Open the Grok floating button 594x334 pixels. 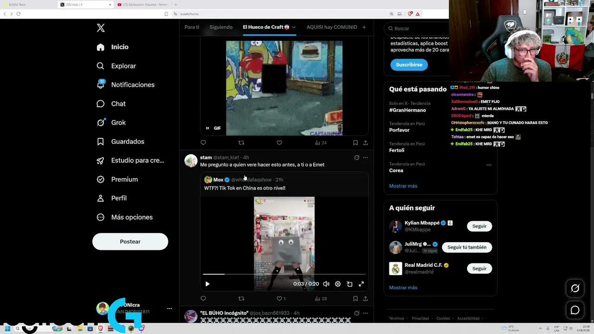coord(575,289)
